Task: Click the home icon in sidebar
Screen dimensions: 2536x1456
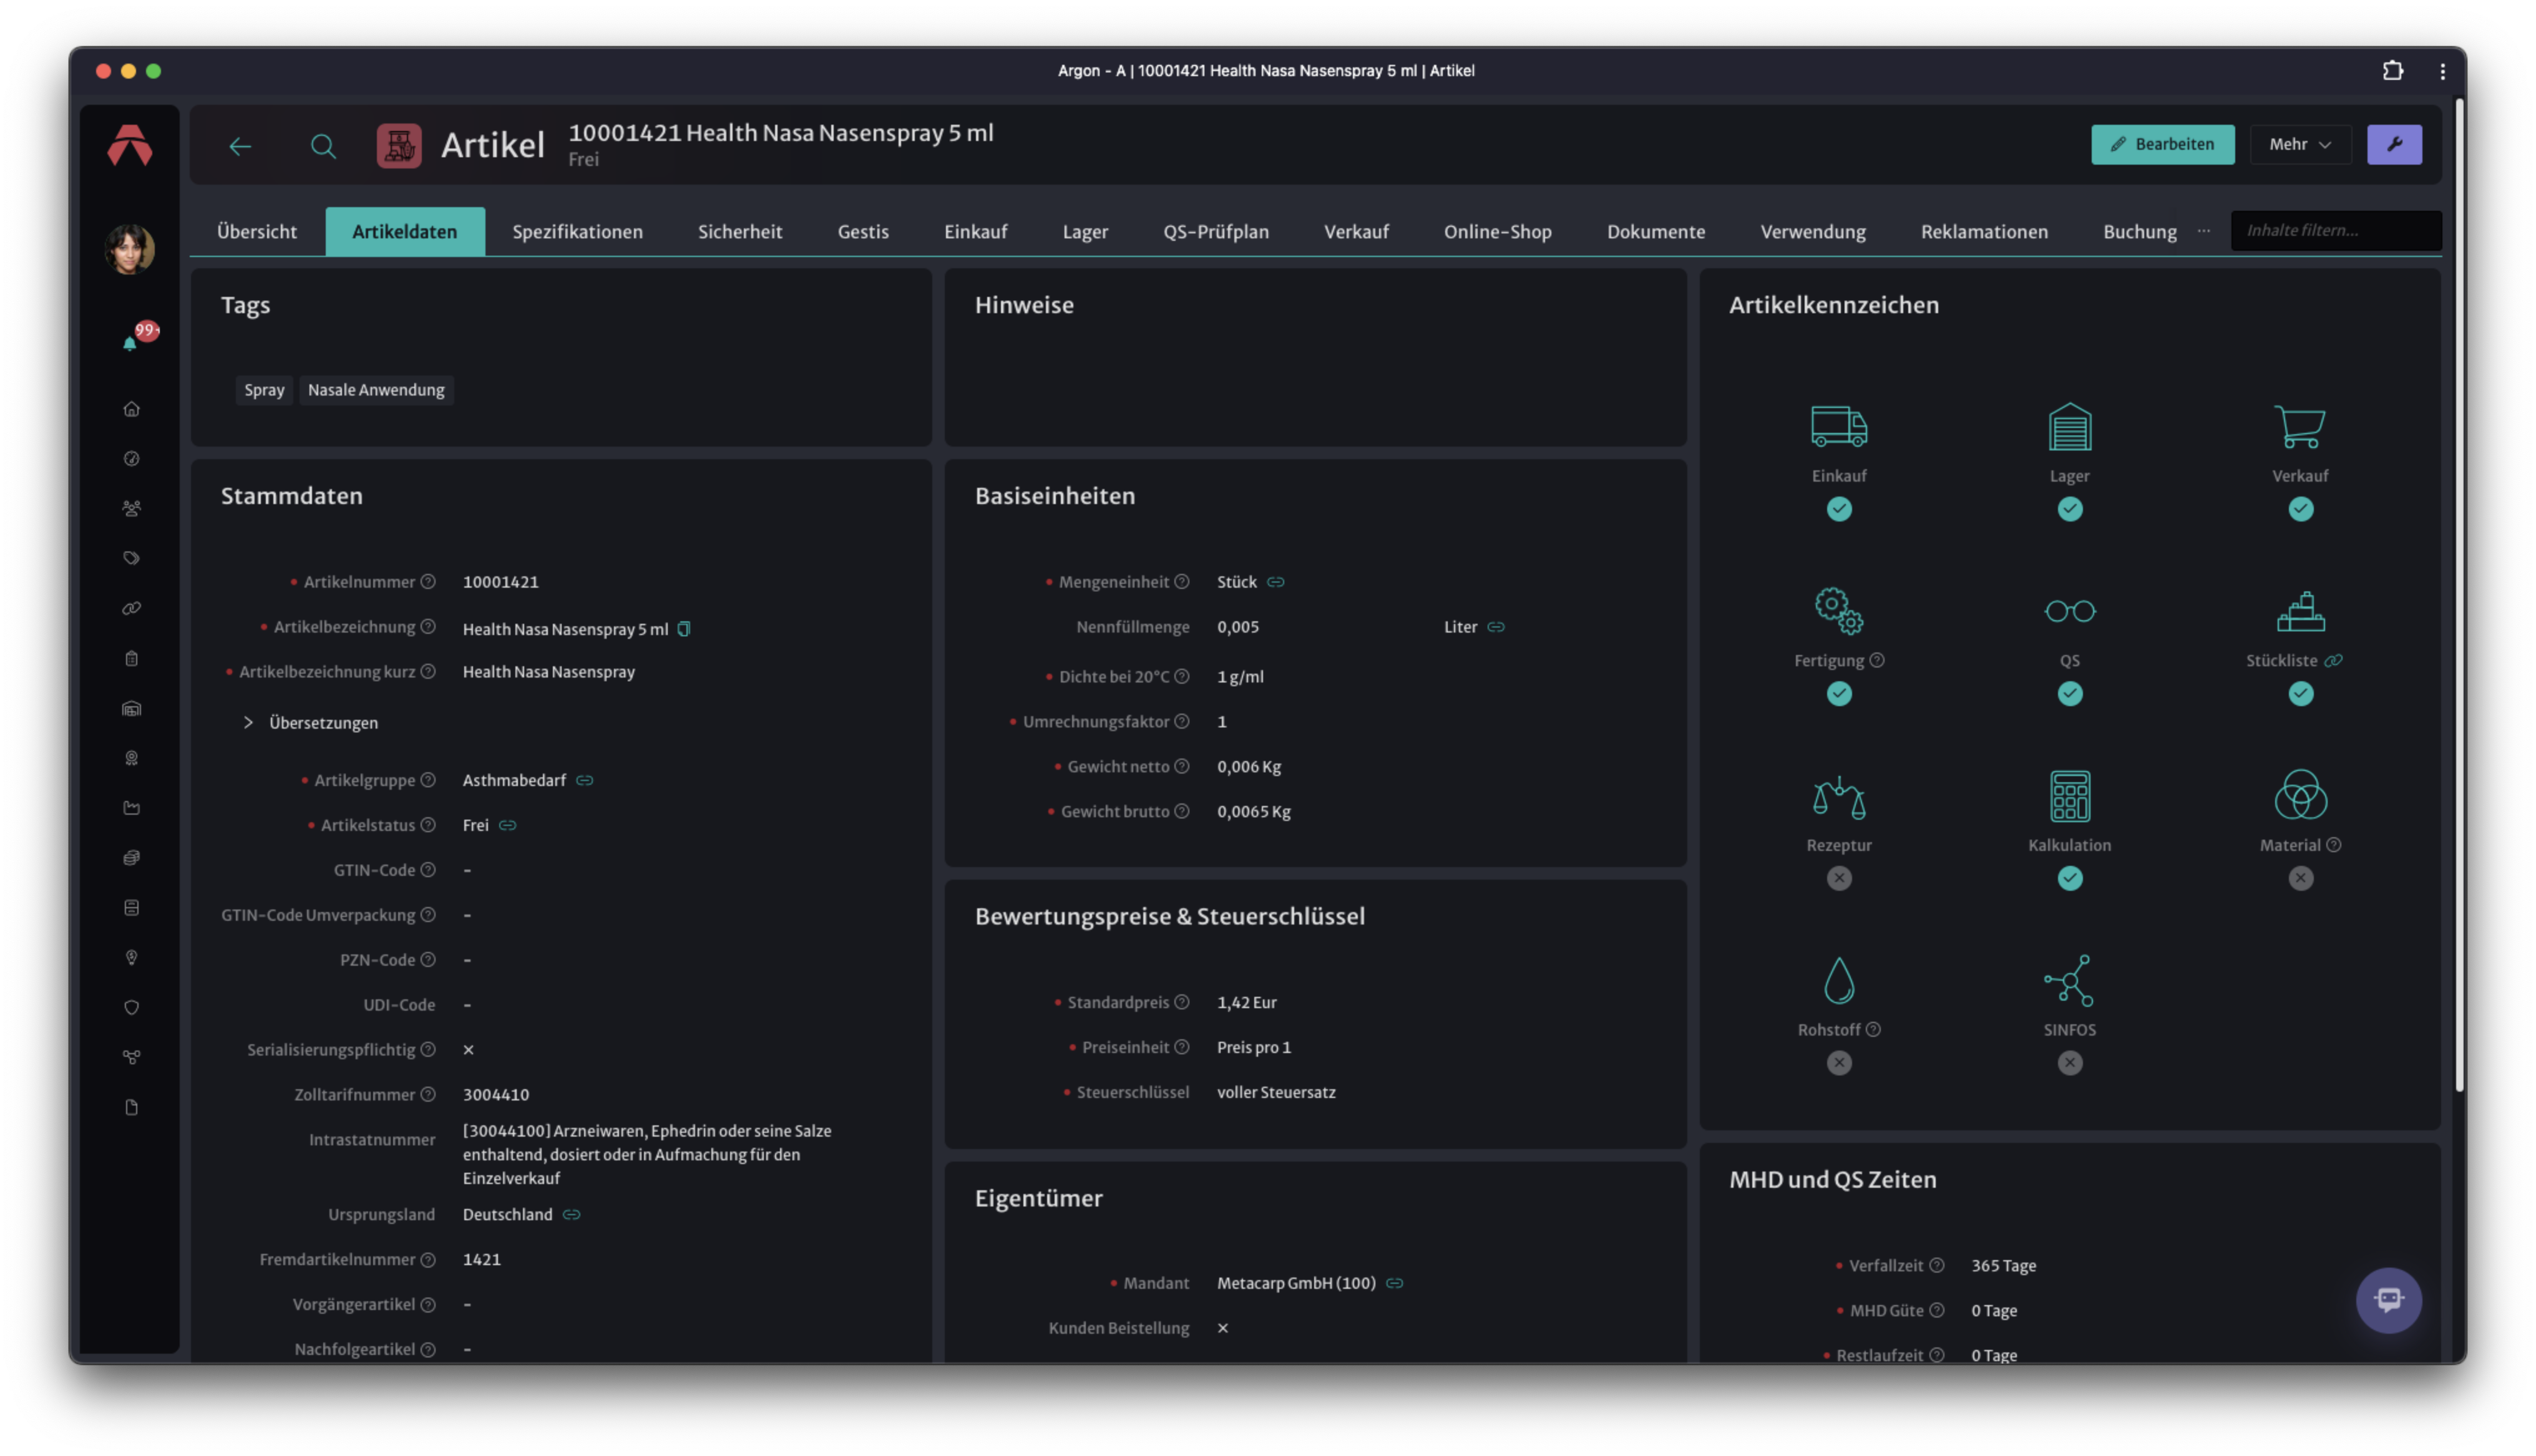Action: pyautogui.click(x=131, y=408)
